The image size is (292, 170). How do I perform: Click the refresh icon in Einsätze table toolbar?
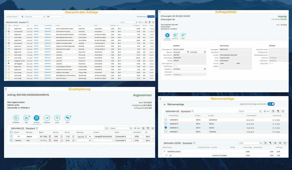click(107, 128)
